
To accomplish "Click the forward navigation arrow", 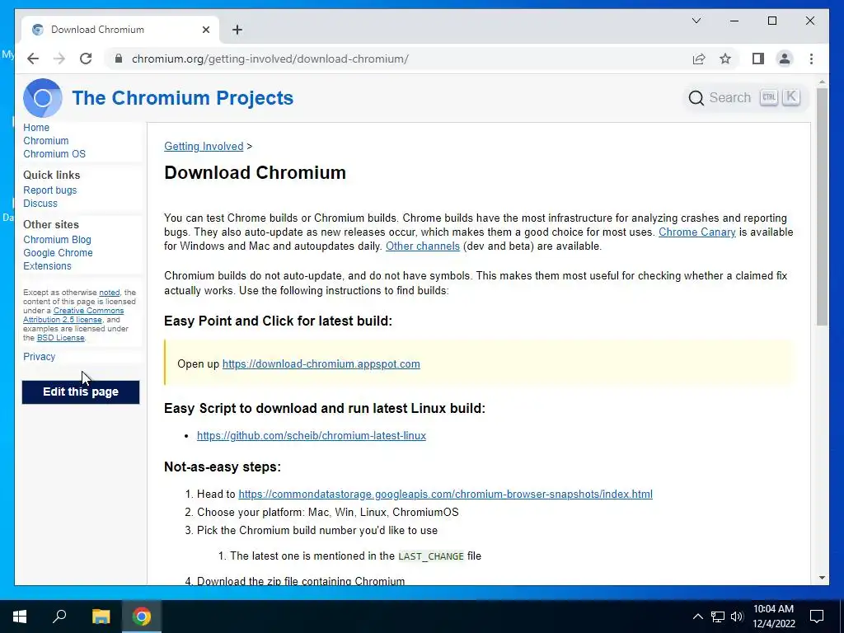I will [59, 59].
